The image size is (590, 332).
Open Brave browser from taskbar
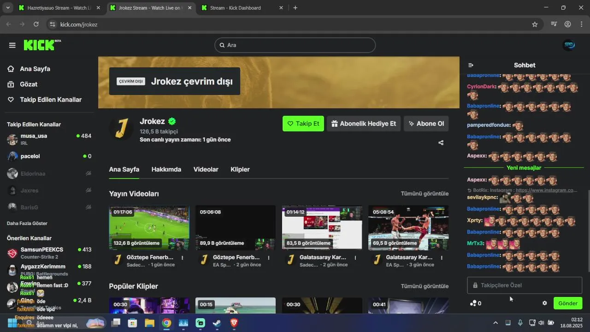234,323
